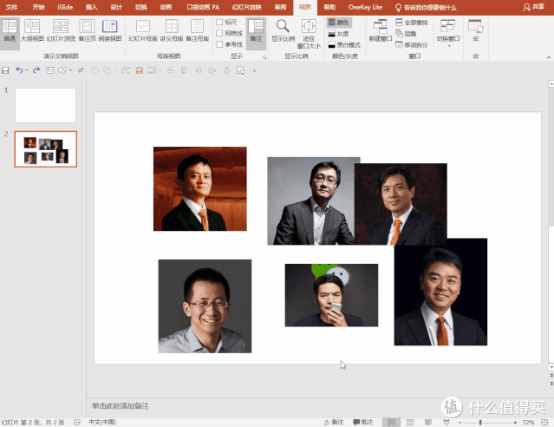Click New Window (新建窗口)
Viewport: 554px width, 427px height.
tap(380, 31)
